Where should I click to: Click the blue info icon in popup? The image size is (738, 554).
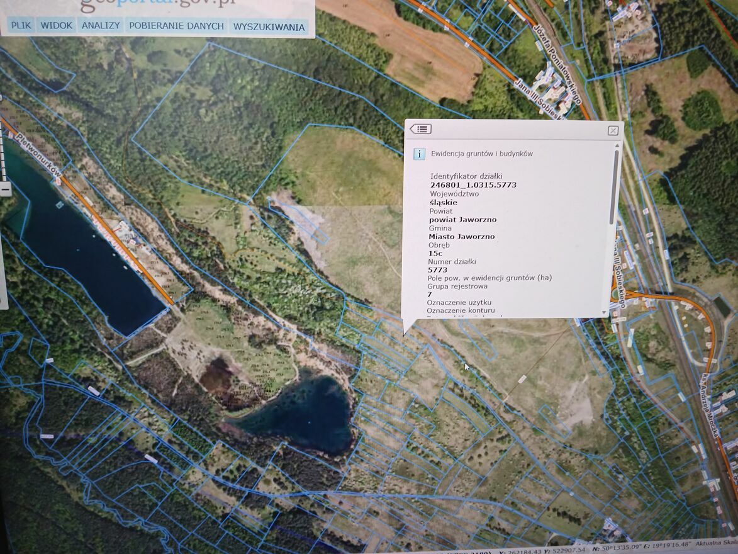(420, 154)
